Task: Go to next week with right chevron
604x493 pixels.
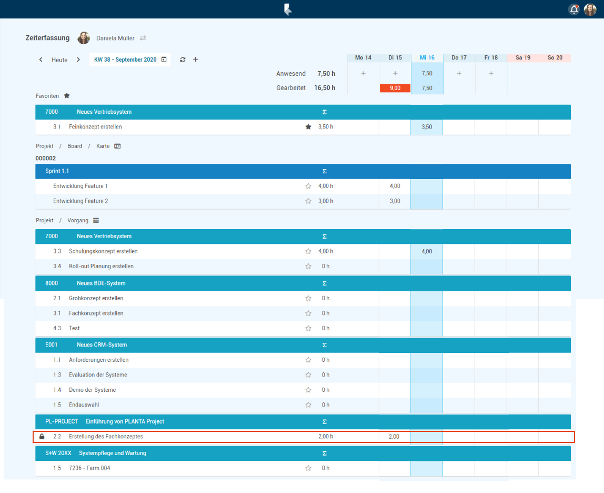Action: (78, 60)
